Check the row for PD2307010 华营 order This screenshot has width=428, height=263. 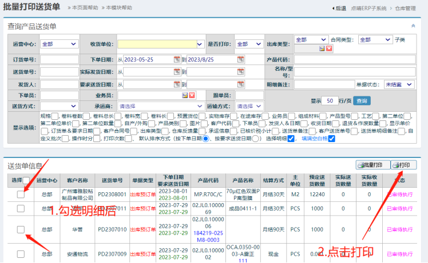click(21, 230)
